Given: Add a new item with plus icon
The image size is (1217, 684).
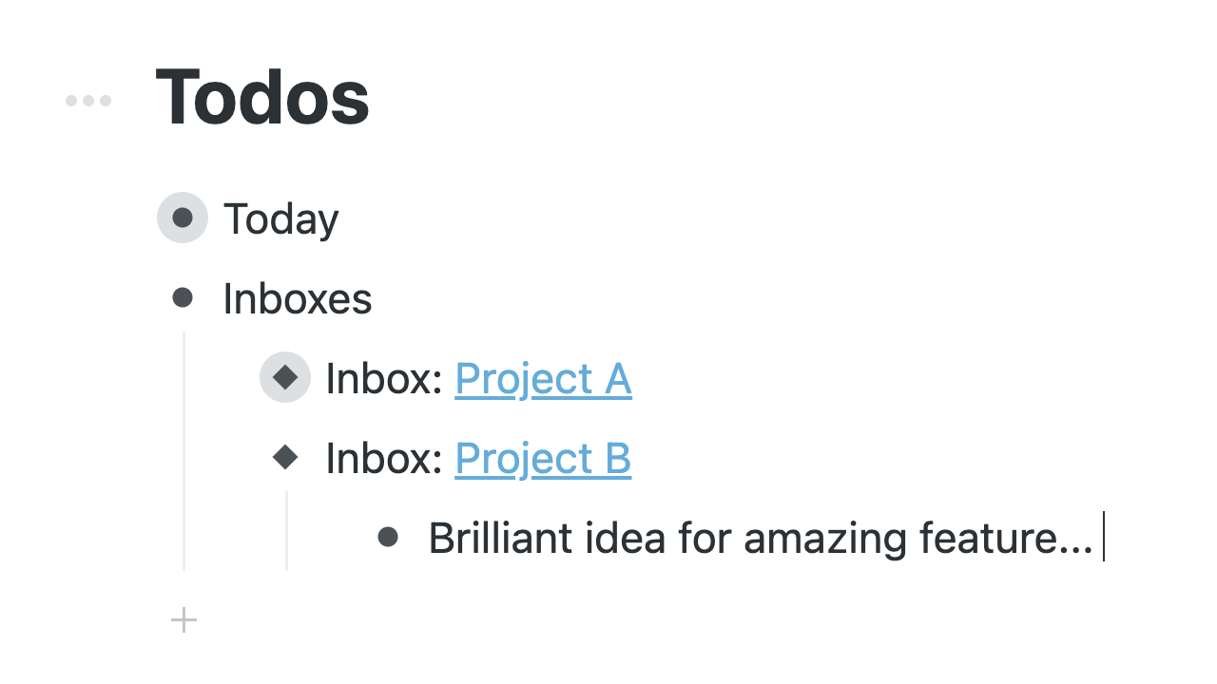Looking at the screenshot, I should 184,621.
